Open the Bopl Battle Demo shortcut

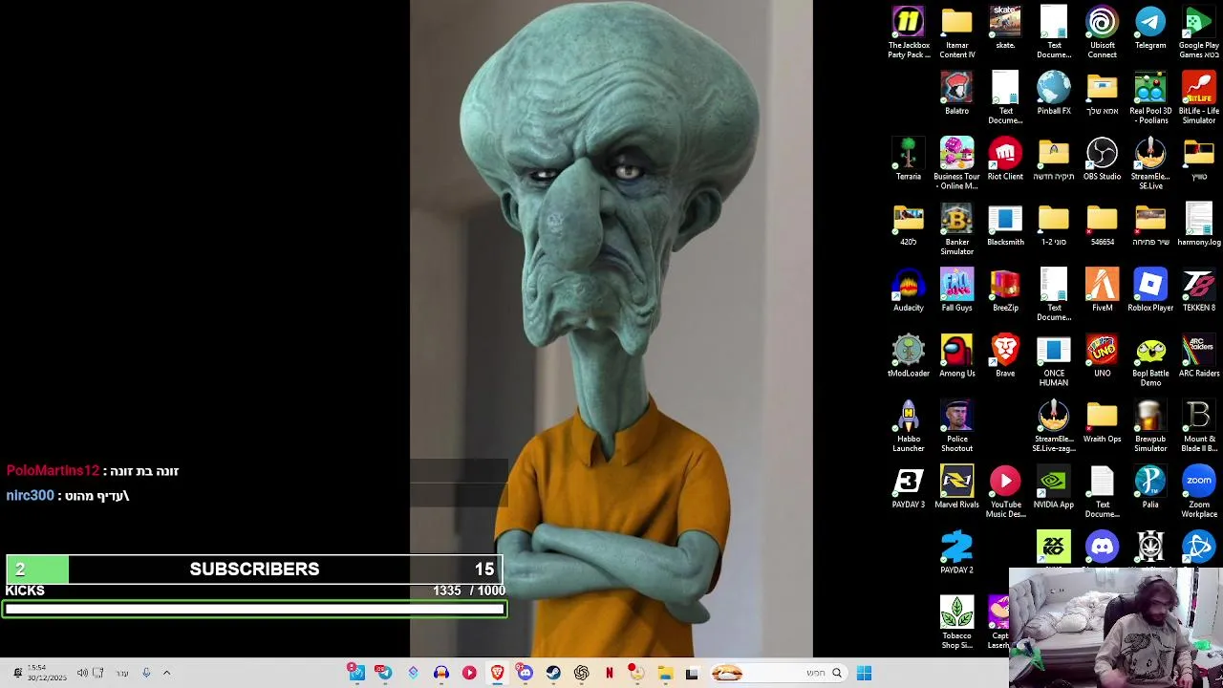pyautogui.click(x=1150, y=361)
